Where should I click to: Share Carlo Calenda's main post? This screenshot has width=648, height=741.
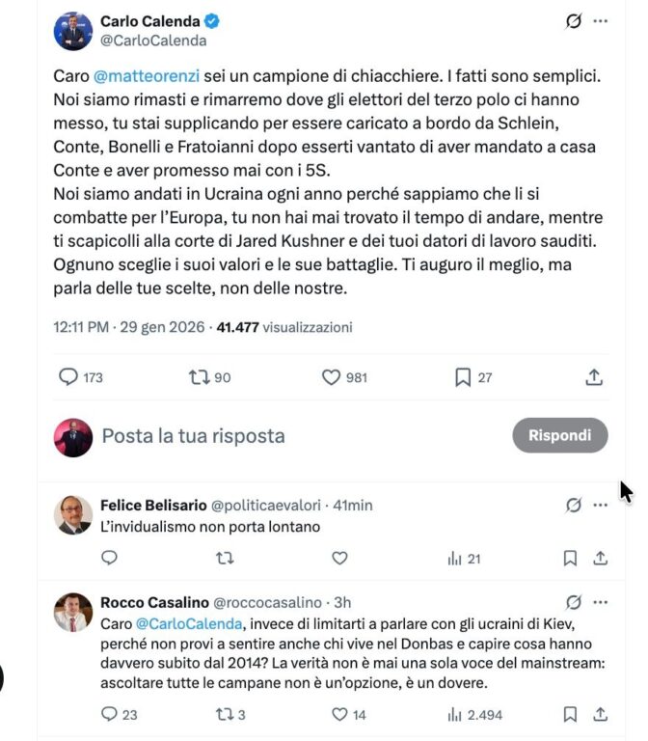[595, 377]
